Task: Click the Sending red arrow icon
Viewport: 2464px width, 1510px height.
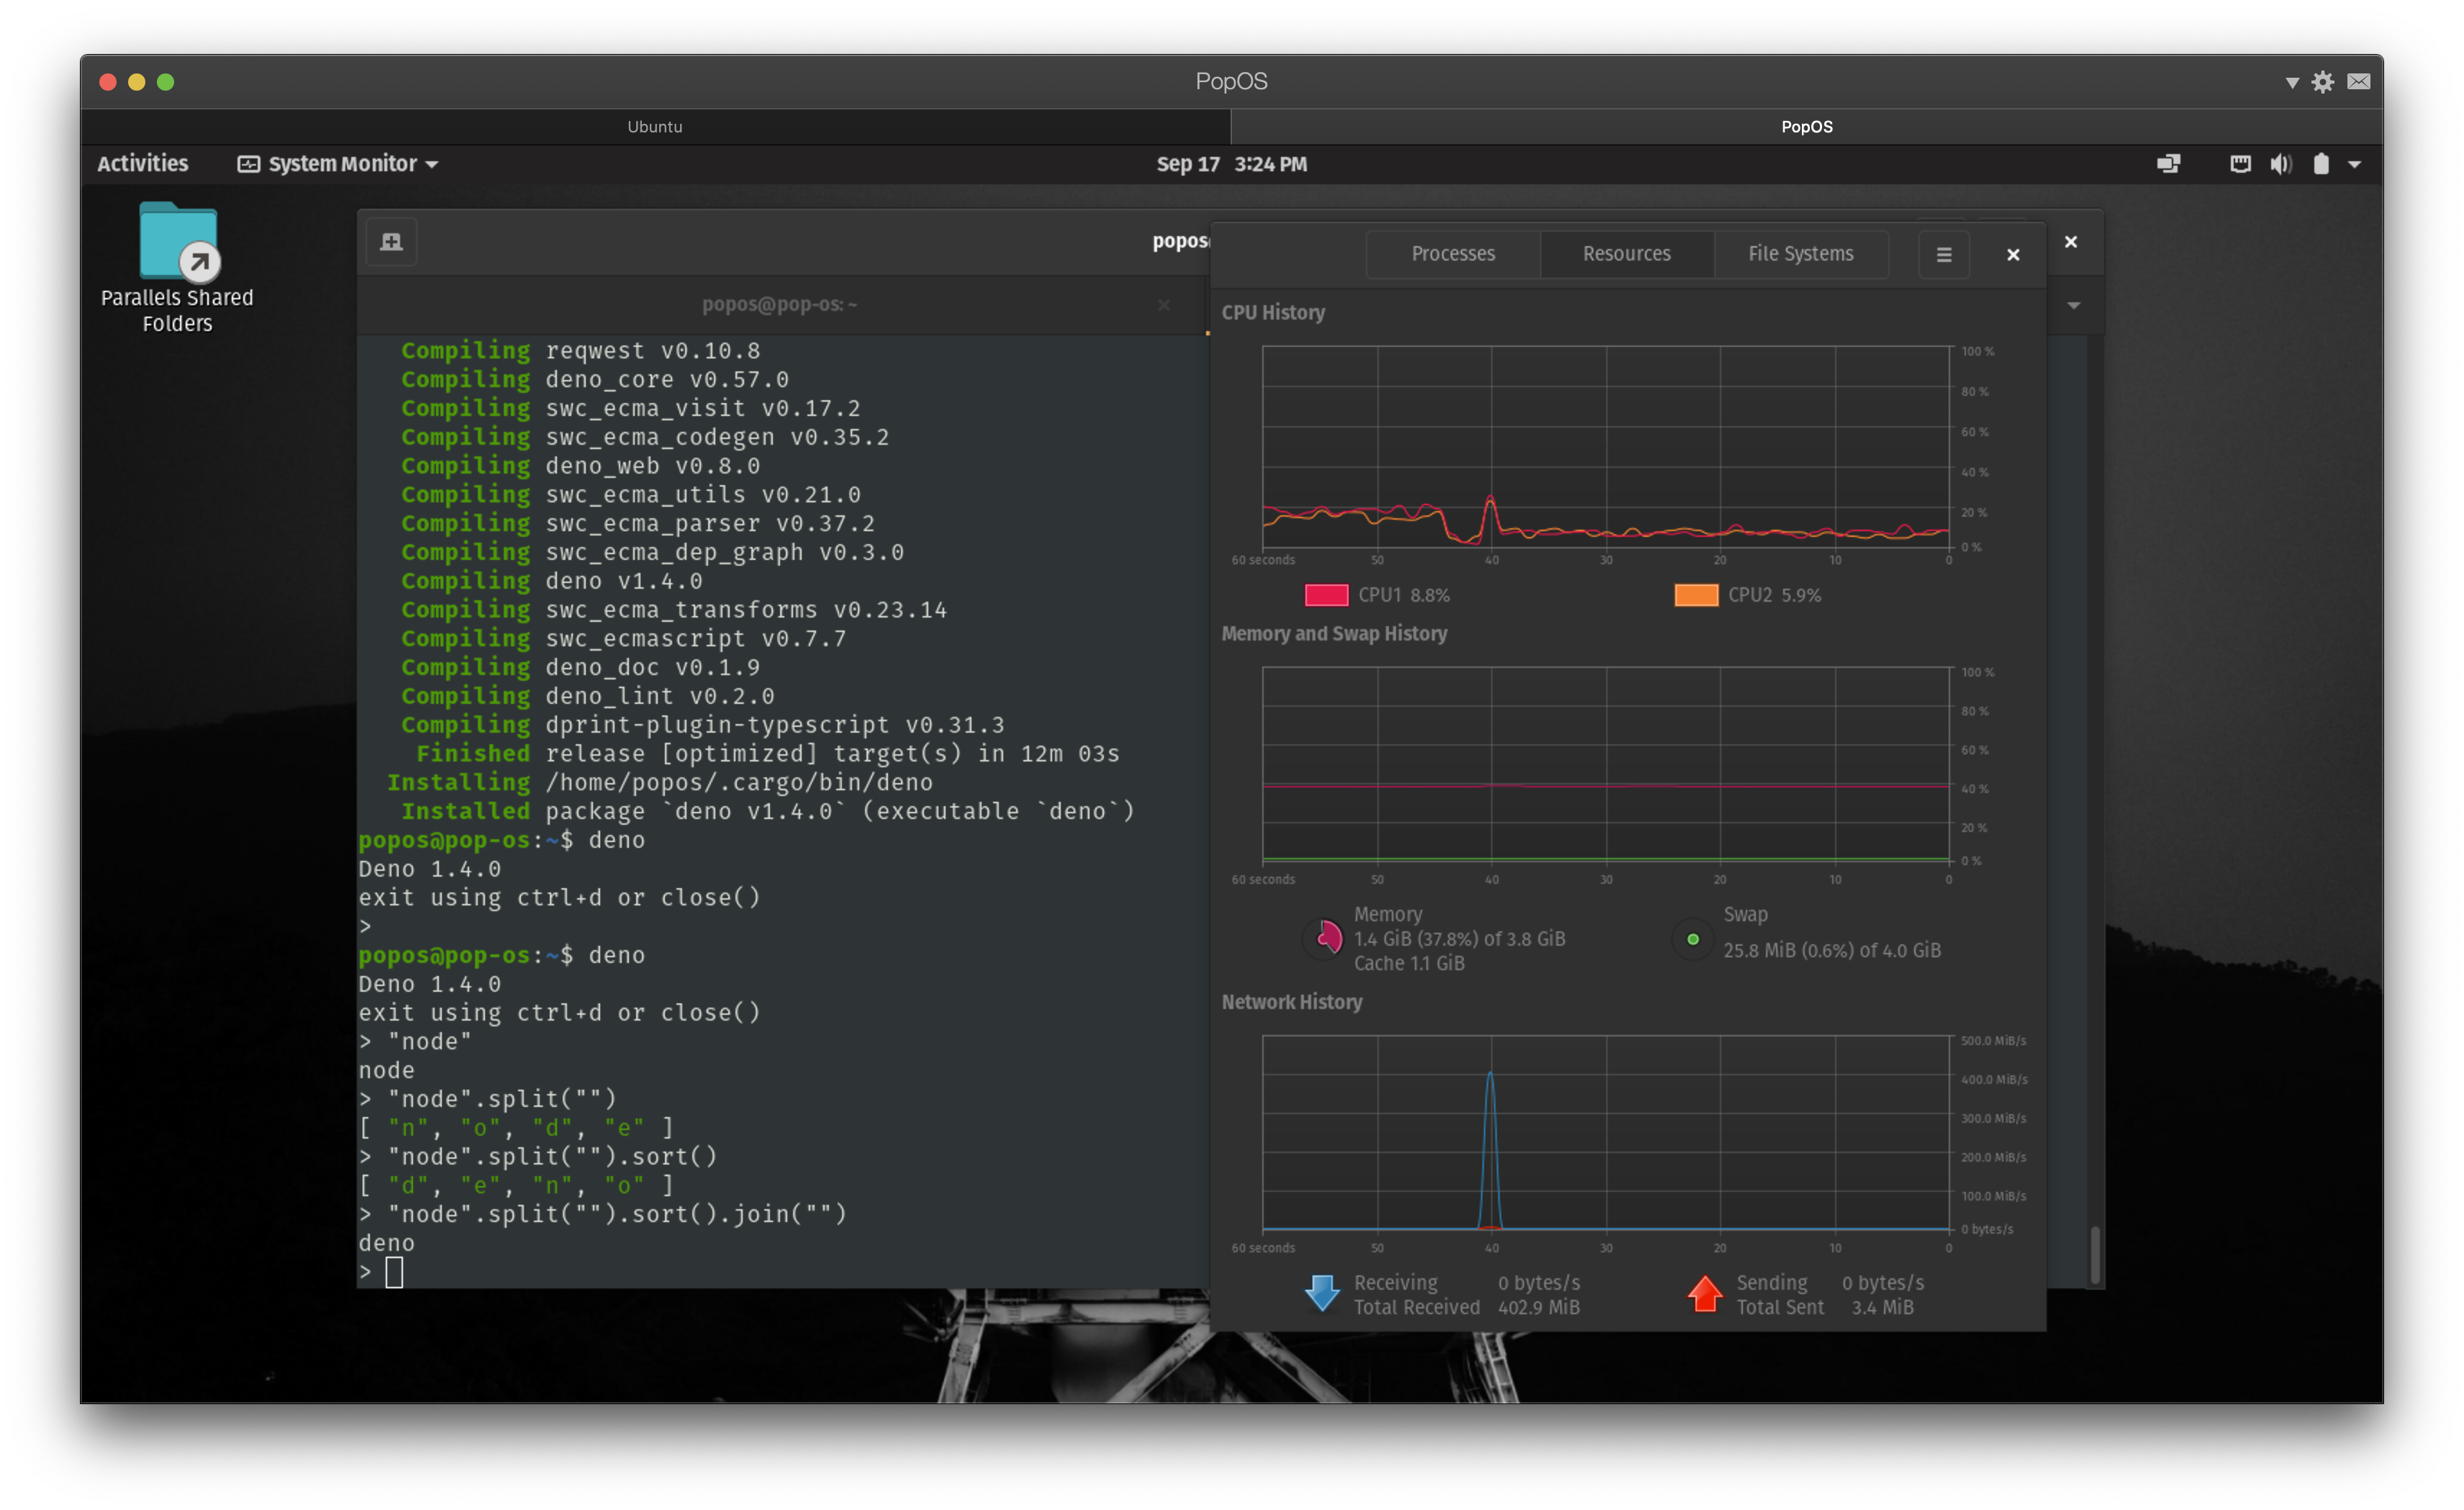Action: coord(1705,1294)
